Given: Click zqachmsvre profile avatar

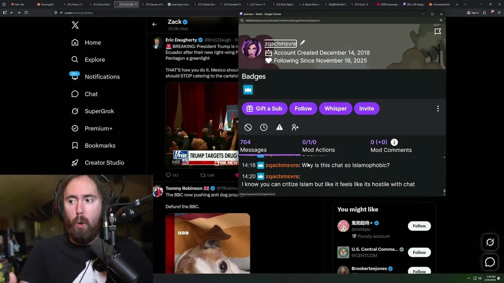Looking at the screenshot, I should click(251, 48).
